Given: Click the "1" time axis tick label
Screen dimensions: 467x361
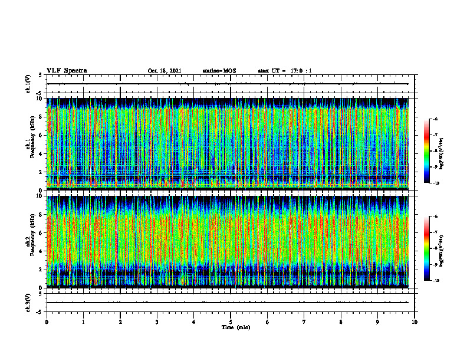Looking at the screenshot, I should (x=83, y=322).
